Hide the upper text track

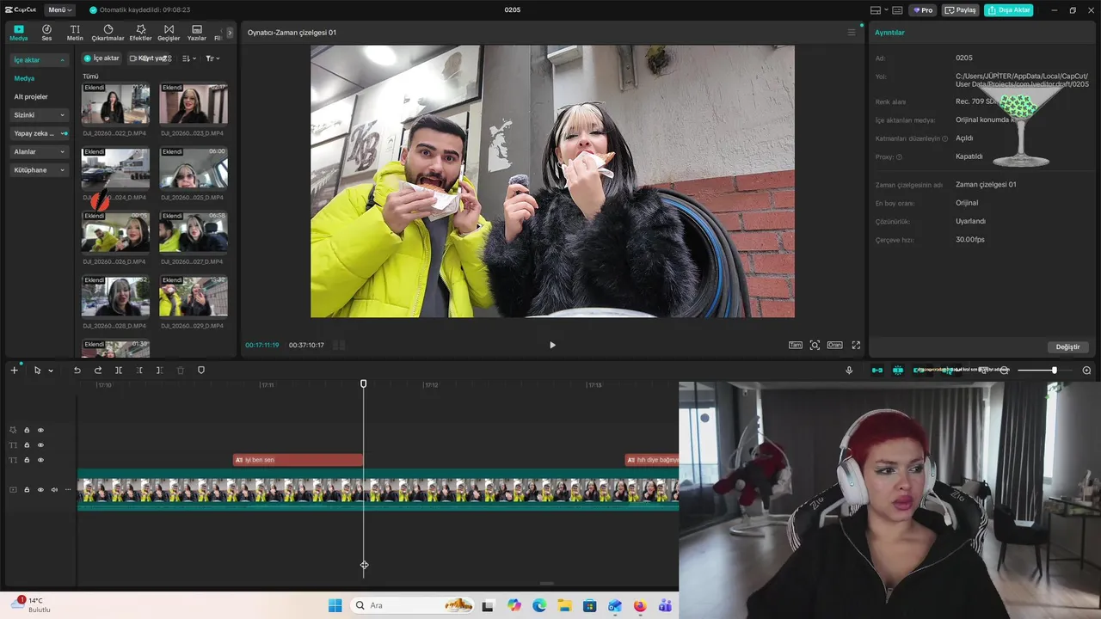click(40, 445)
